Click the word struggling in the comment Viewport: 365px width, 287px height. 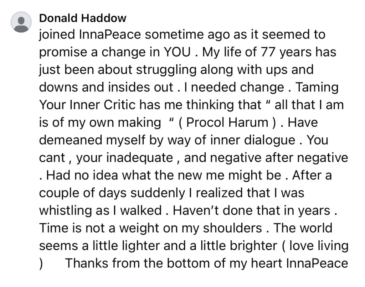166,70
